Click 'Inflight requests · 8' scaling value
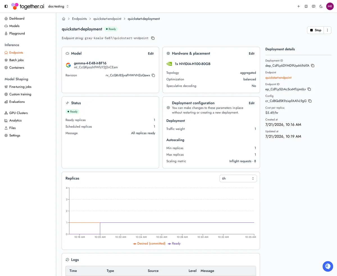 tap(243, 161)
